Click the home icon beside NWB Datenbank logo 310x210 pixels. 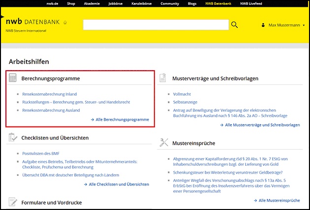(65, 23)
